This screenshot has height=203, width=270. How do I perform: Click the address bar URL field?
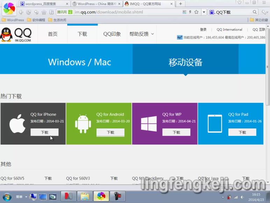click(x=127, y=12)
